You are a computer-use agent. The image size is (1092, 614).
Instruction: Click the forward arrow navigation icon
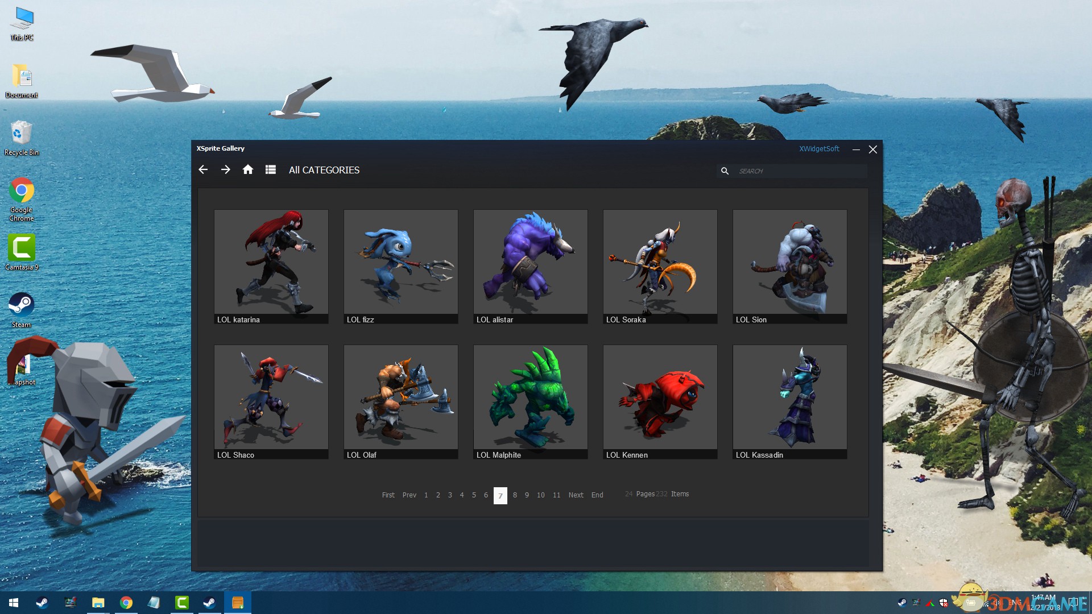(226, 169)
